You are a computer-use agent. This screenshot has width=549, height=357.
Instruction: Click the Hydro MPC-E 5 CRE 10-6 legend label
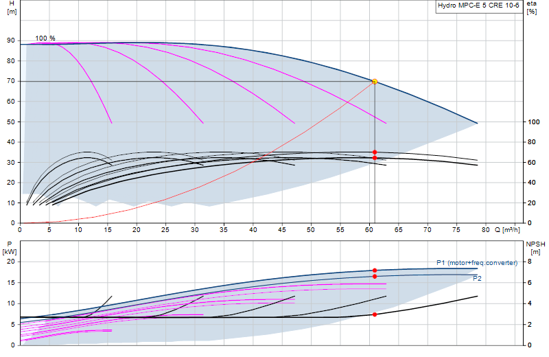tap(478, 5)
